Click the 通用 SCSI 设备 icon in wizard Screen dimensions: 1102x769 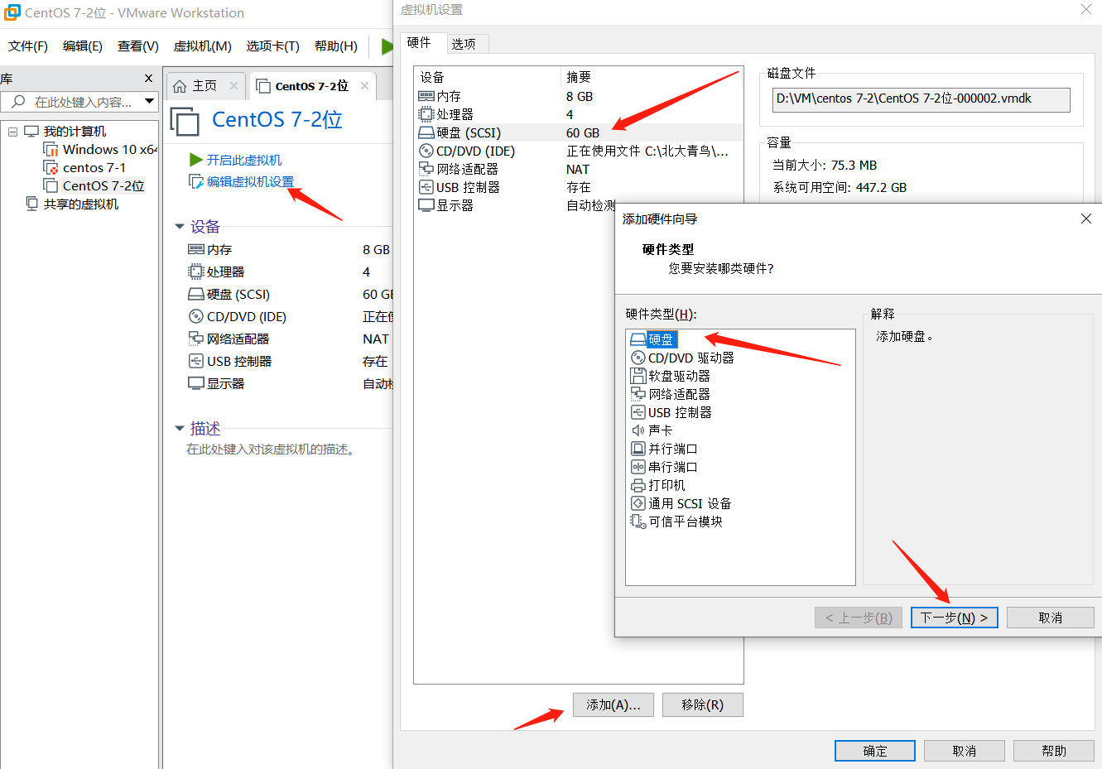coord(638,503)
